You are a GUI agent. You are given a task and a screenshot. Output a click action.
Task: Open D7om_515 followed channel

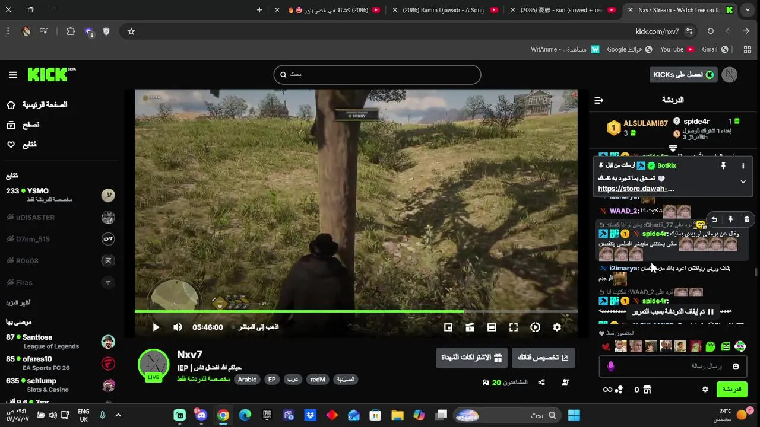59,239
